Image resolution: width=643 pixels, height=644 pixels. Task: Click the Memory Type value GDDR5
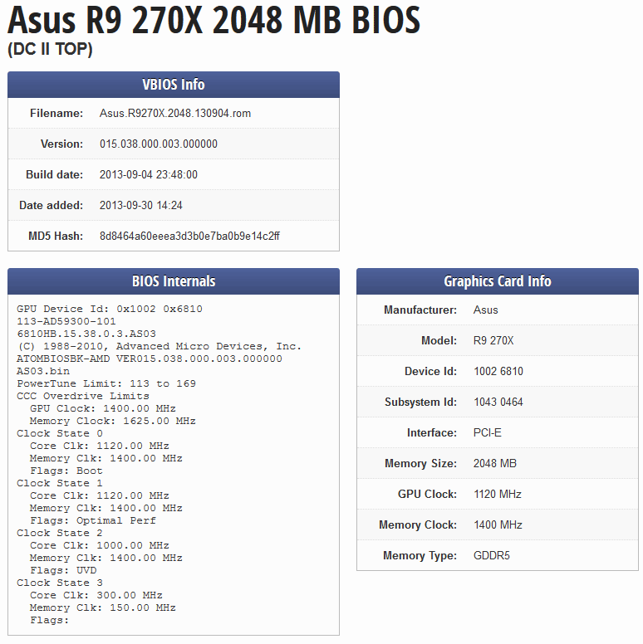[x=492, y=555]
